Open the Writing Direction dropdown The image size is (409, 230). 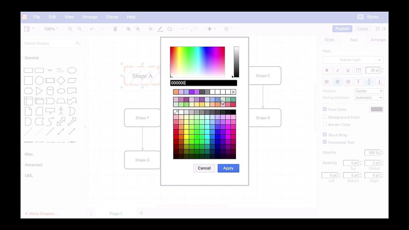(x=368, y=97)
